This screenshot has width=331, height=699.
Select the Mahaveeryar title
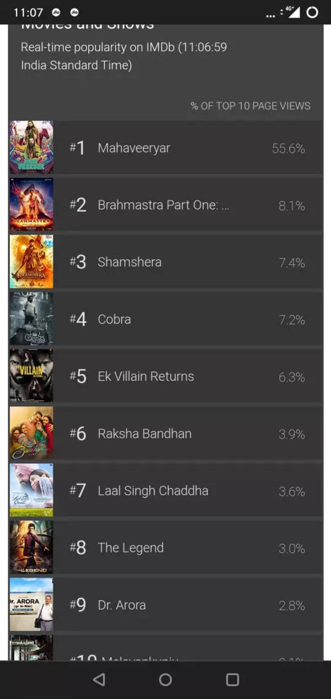click(134, 148)
